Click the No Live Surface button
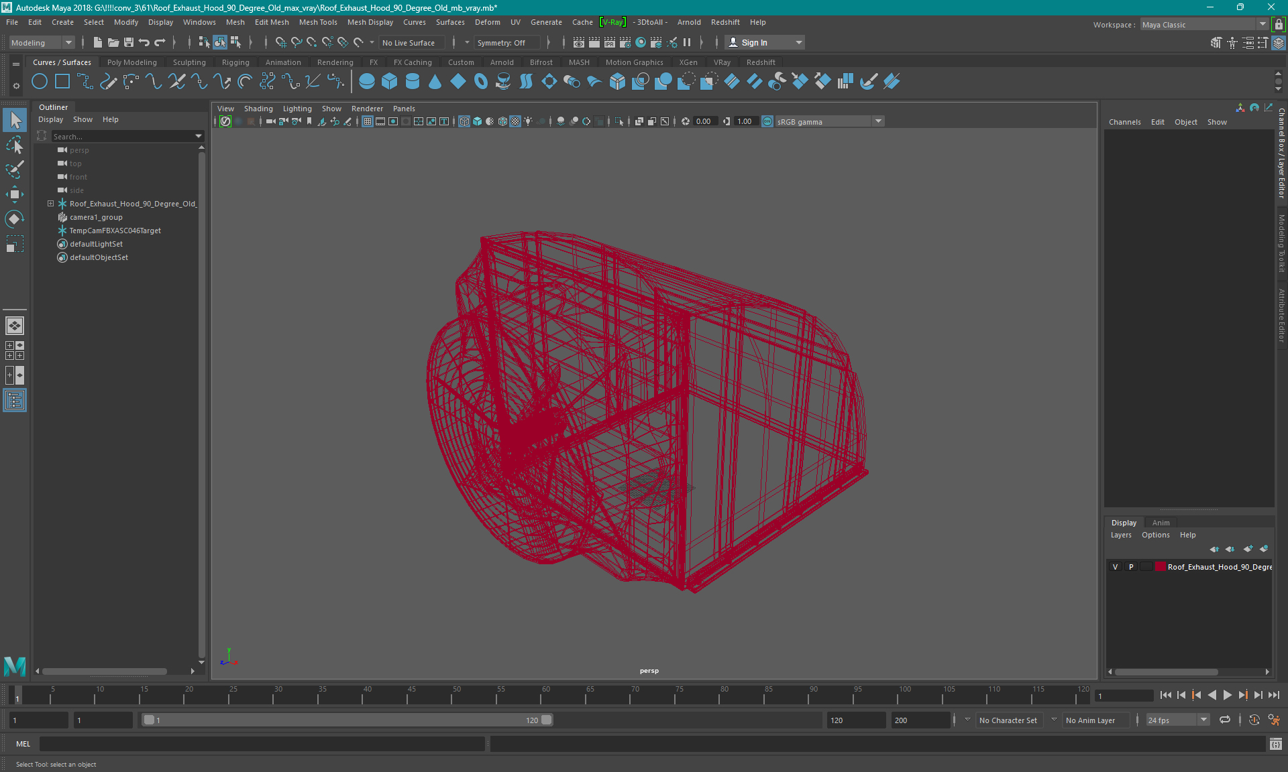1288x772 pixels. coord(413,42)
